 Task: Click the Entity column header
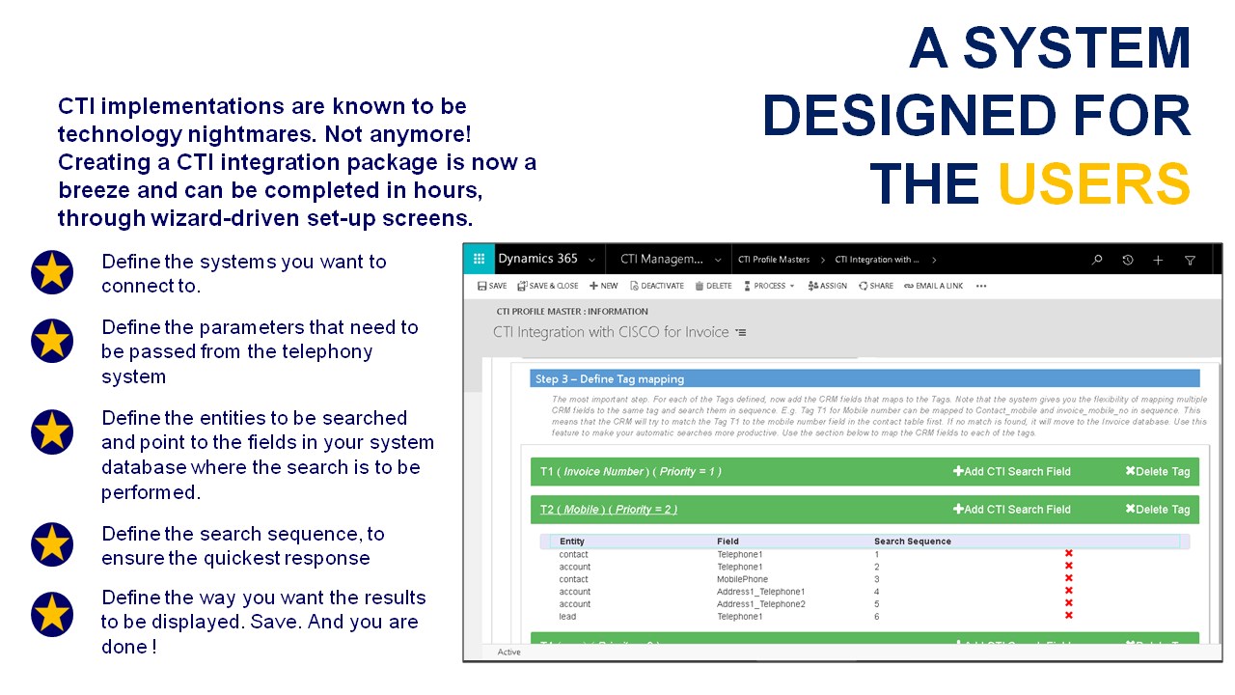(x=572, y=542)
